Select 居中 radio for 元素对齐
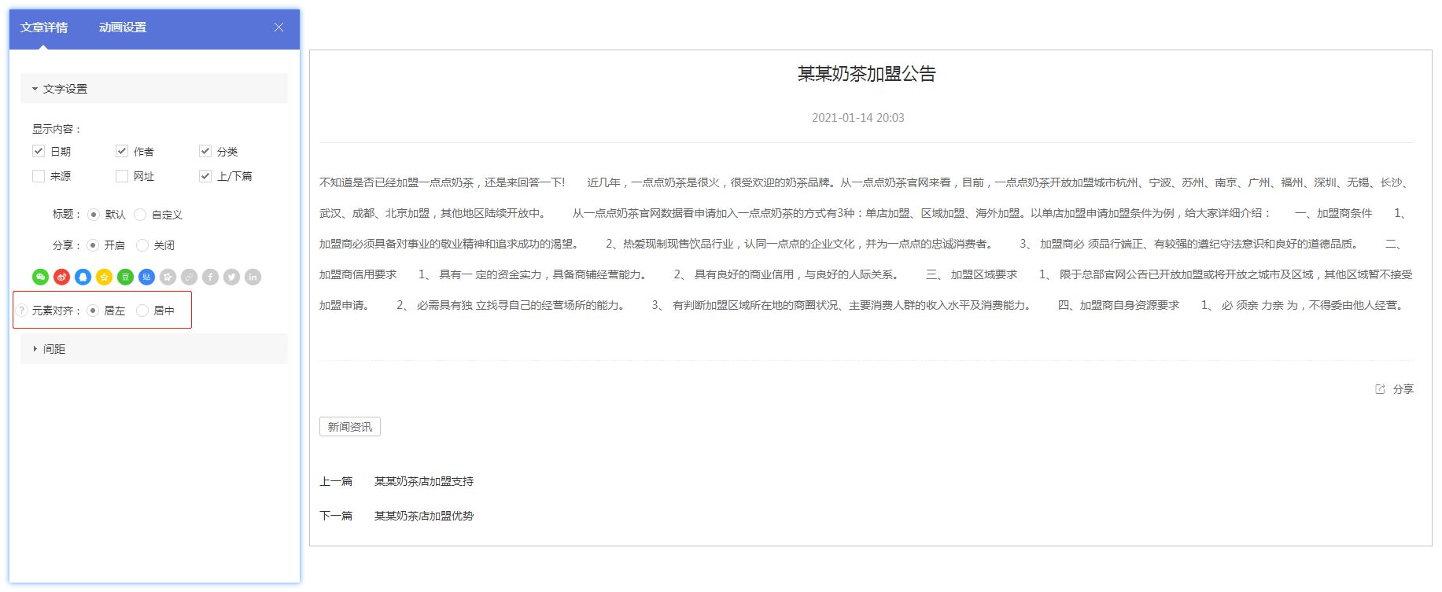 142,311
